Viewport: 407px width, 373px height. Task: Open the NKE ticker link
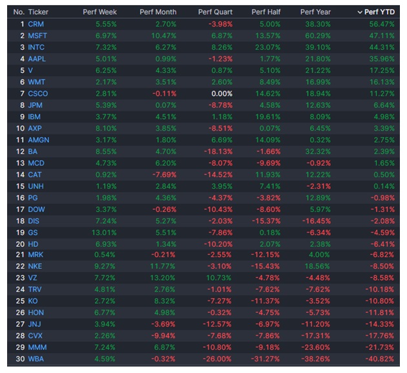(35, 266)
